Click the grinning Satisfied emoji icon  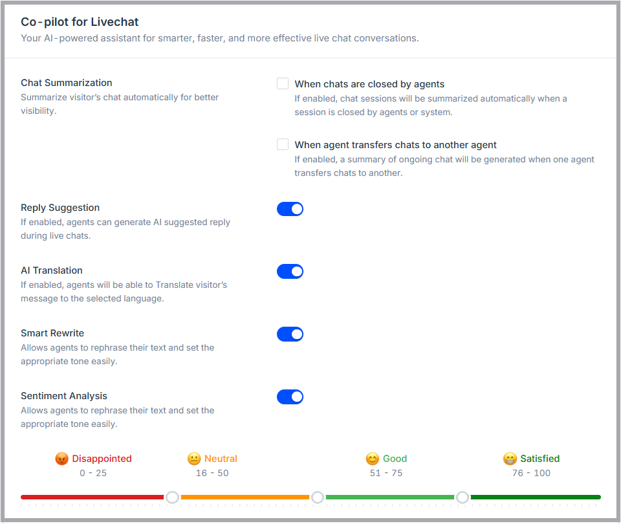coord(510,459)
